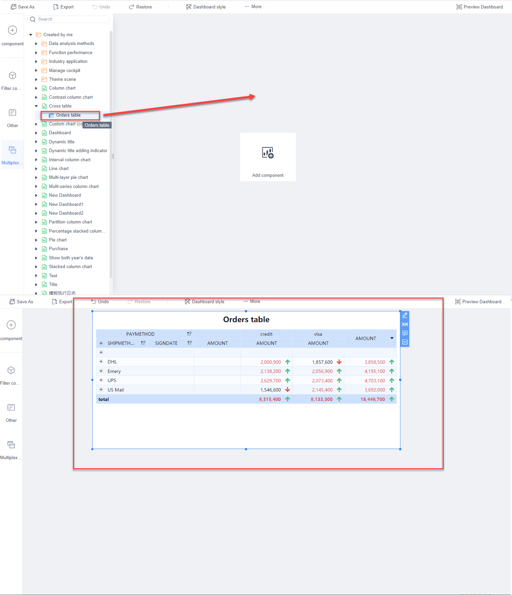
Task: Collapse the Cross table tree node
Action: click(x=36, y=106)
